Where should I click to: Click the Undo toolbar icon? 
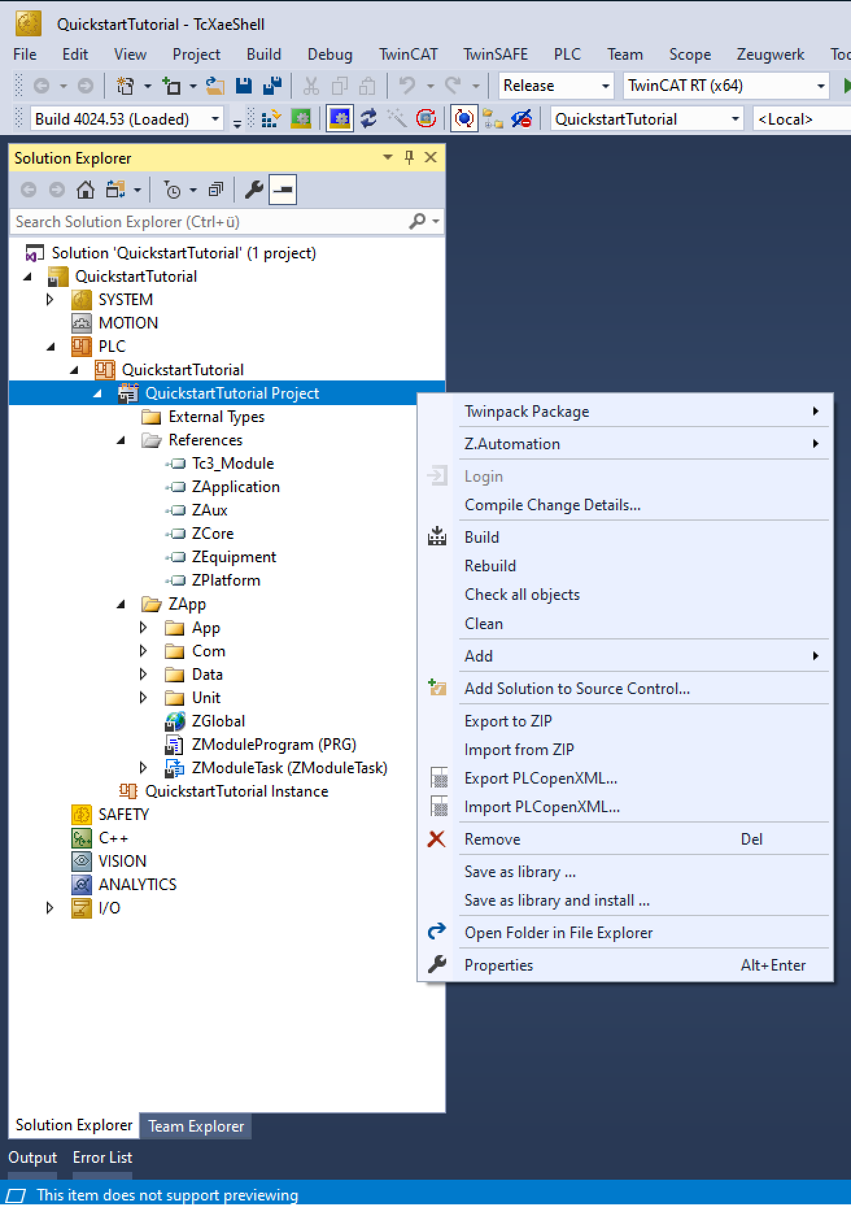pyautogui.click(x=407, y=86)
